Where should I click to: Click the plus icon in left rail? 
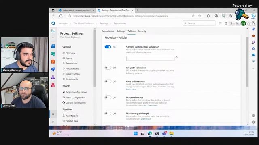[53, 38]
